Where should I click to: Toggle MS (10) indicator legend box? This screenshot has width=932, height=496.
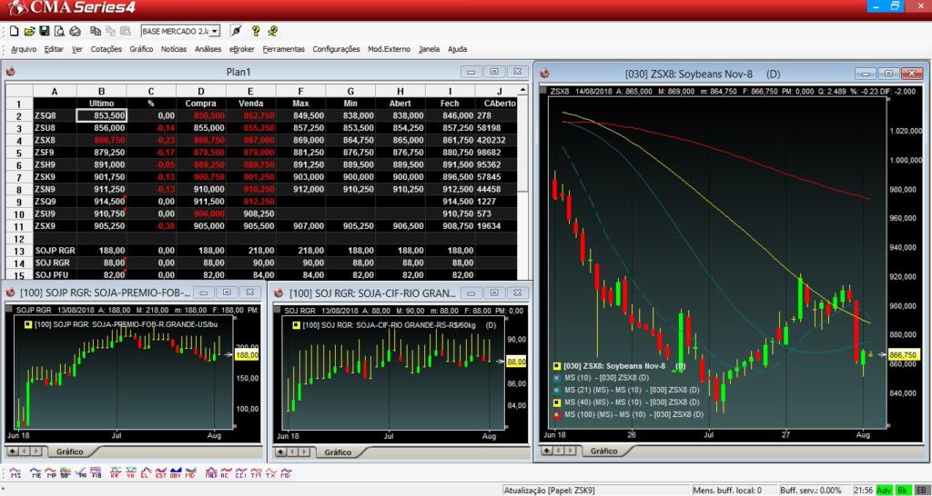[556, 378]
